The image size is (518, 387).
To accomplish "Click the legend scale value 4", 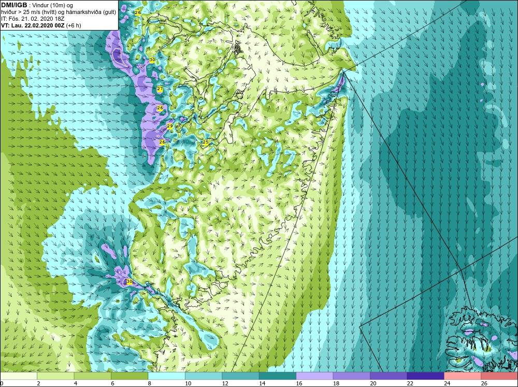I will coord(76,383).
